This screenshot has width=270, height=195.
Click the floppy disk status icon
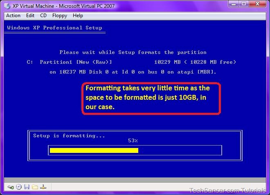tap(27, 187)
